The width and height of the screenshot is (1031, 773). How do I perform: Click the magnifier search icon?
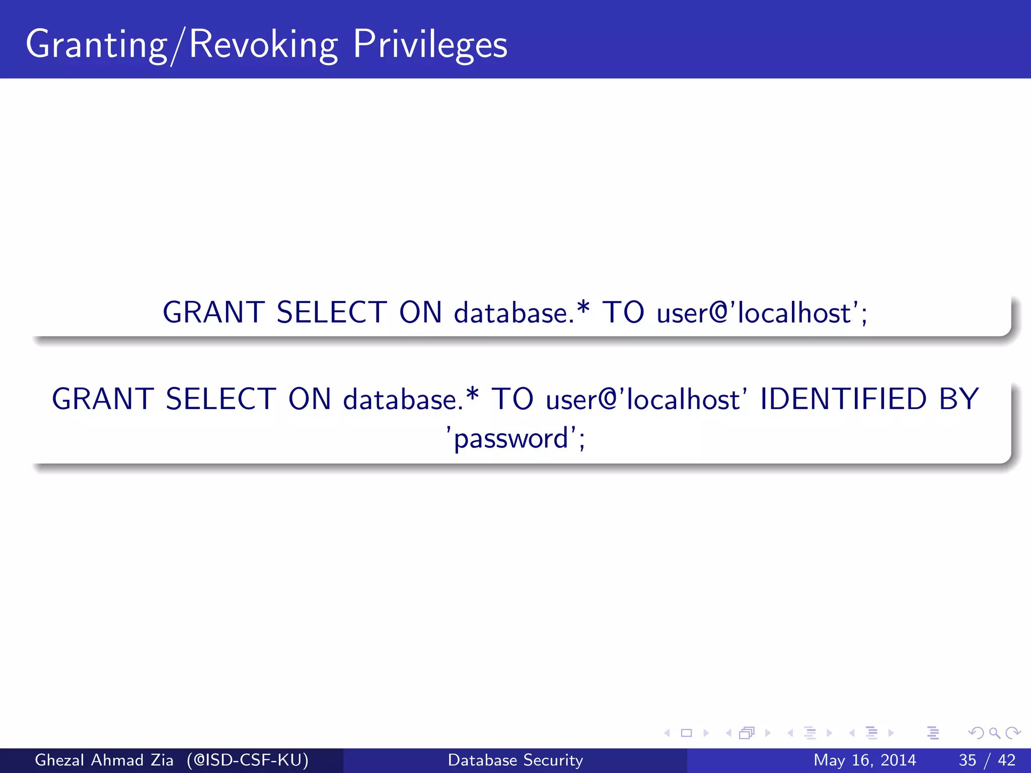coord(994,733)
